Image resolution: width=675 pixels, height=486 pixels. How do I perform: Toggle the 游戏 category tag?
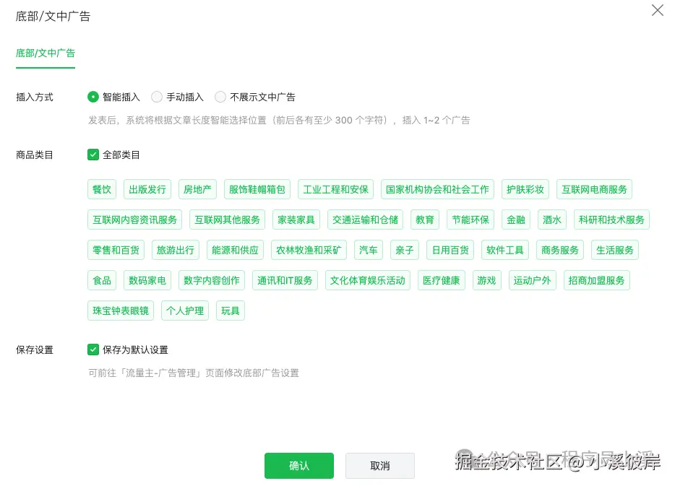pyautogui.click(x=486, y=280)
